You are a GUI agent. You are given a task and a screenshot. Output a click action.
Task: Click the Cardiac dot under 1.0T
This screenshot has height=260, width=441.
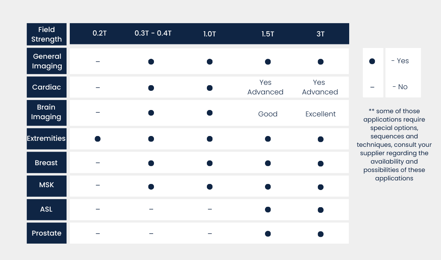(210, 88)
